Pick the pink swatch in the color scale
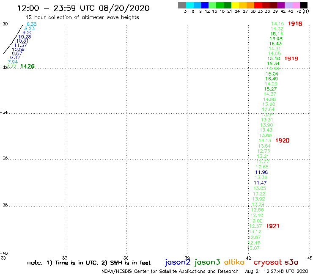 pyautogui.click(x=296, y=5)
